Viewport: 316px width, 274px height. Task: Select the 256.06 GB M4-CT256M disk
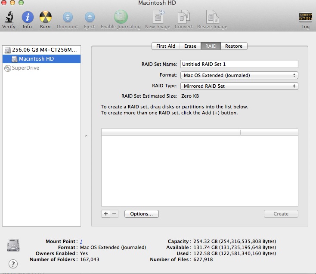click(41, 50)
